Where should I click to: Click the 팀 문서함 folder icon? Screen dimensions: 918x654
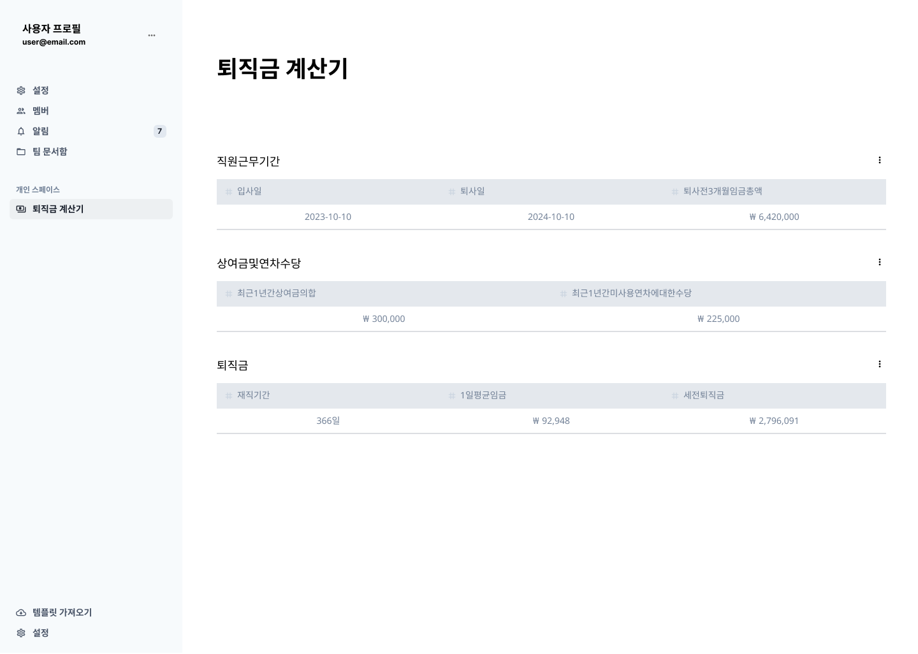coord(21,152)
